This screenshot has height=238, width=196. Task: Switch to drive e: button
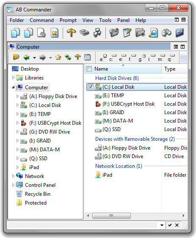(123, 57)
